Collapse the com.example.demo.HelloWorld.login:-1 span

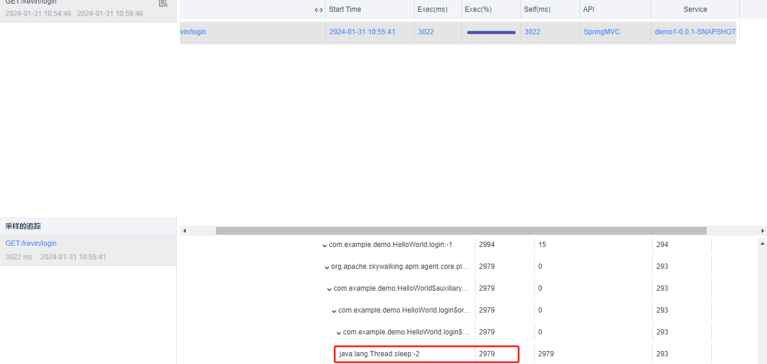pos(324,245)
